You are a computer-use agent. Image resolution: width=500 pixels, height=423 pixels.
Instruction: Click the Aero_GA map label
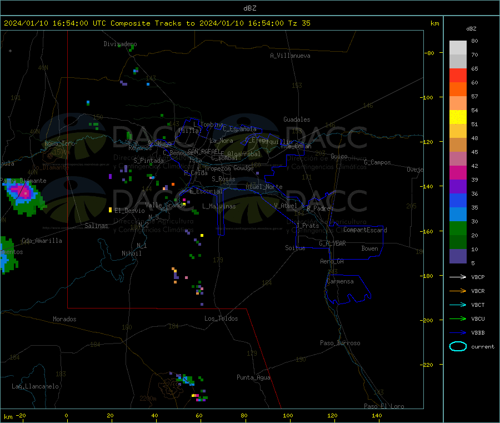[332, 261]
